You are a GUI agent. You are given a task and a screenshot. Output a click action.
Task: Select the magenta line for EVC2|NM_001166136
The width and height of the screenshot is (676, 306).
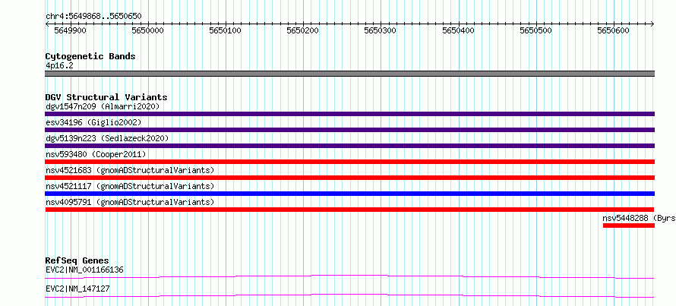coord(349,276)
